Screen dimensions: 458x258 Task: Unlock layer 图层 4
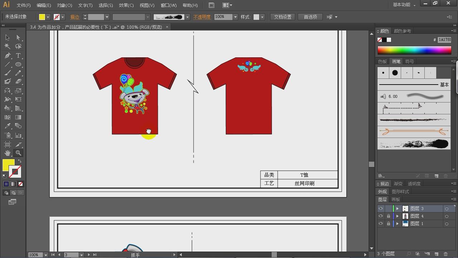(389, 216)
